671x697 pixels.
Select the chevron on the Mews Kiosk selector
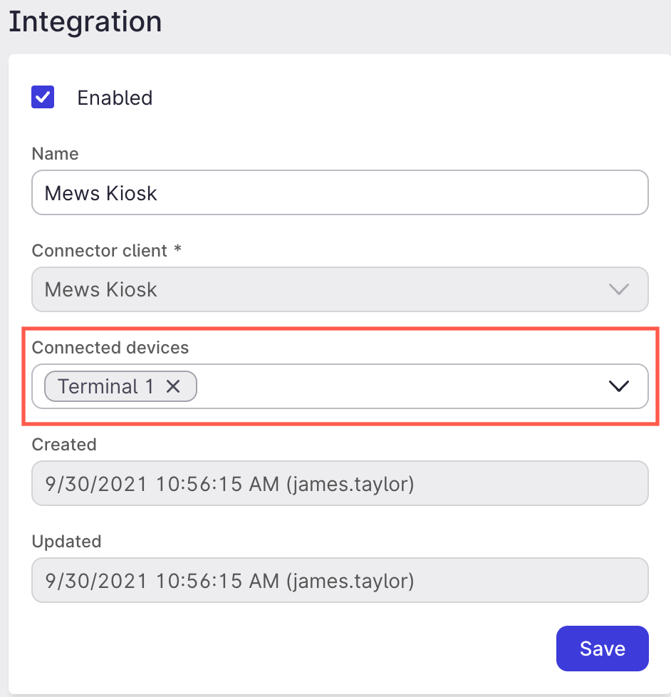pyautogui.click(x=619, y=289)
